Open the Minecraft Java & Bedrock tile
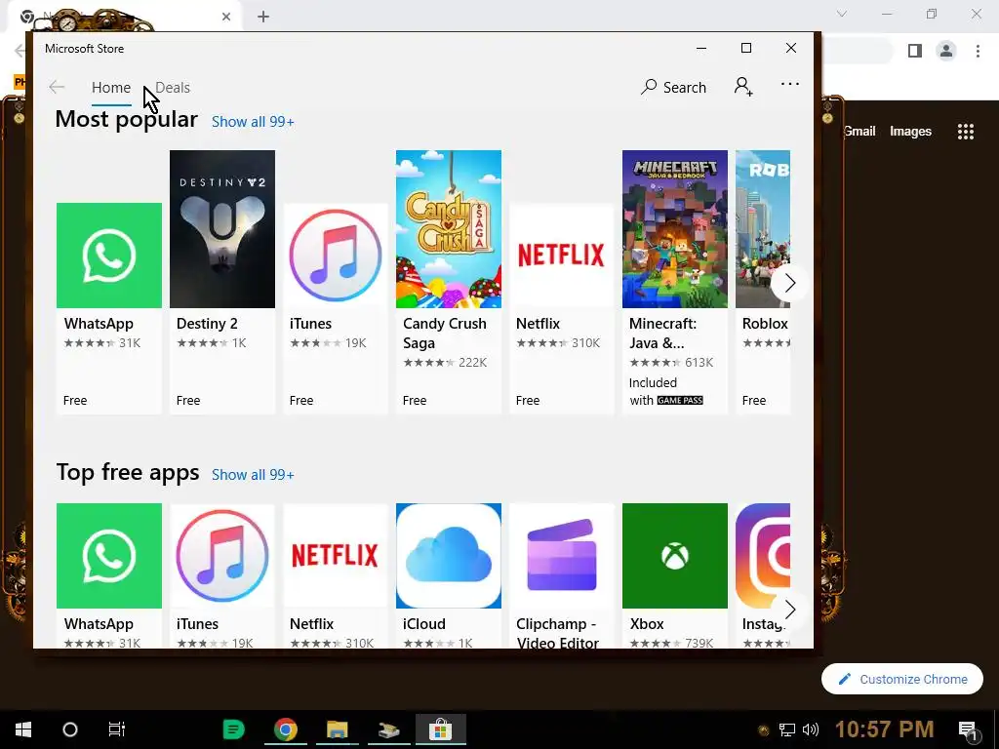This screenshot has width=999, height=749. point(675,282)
